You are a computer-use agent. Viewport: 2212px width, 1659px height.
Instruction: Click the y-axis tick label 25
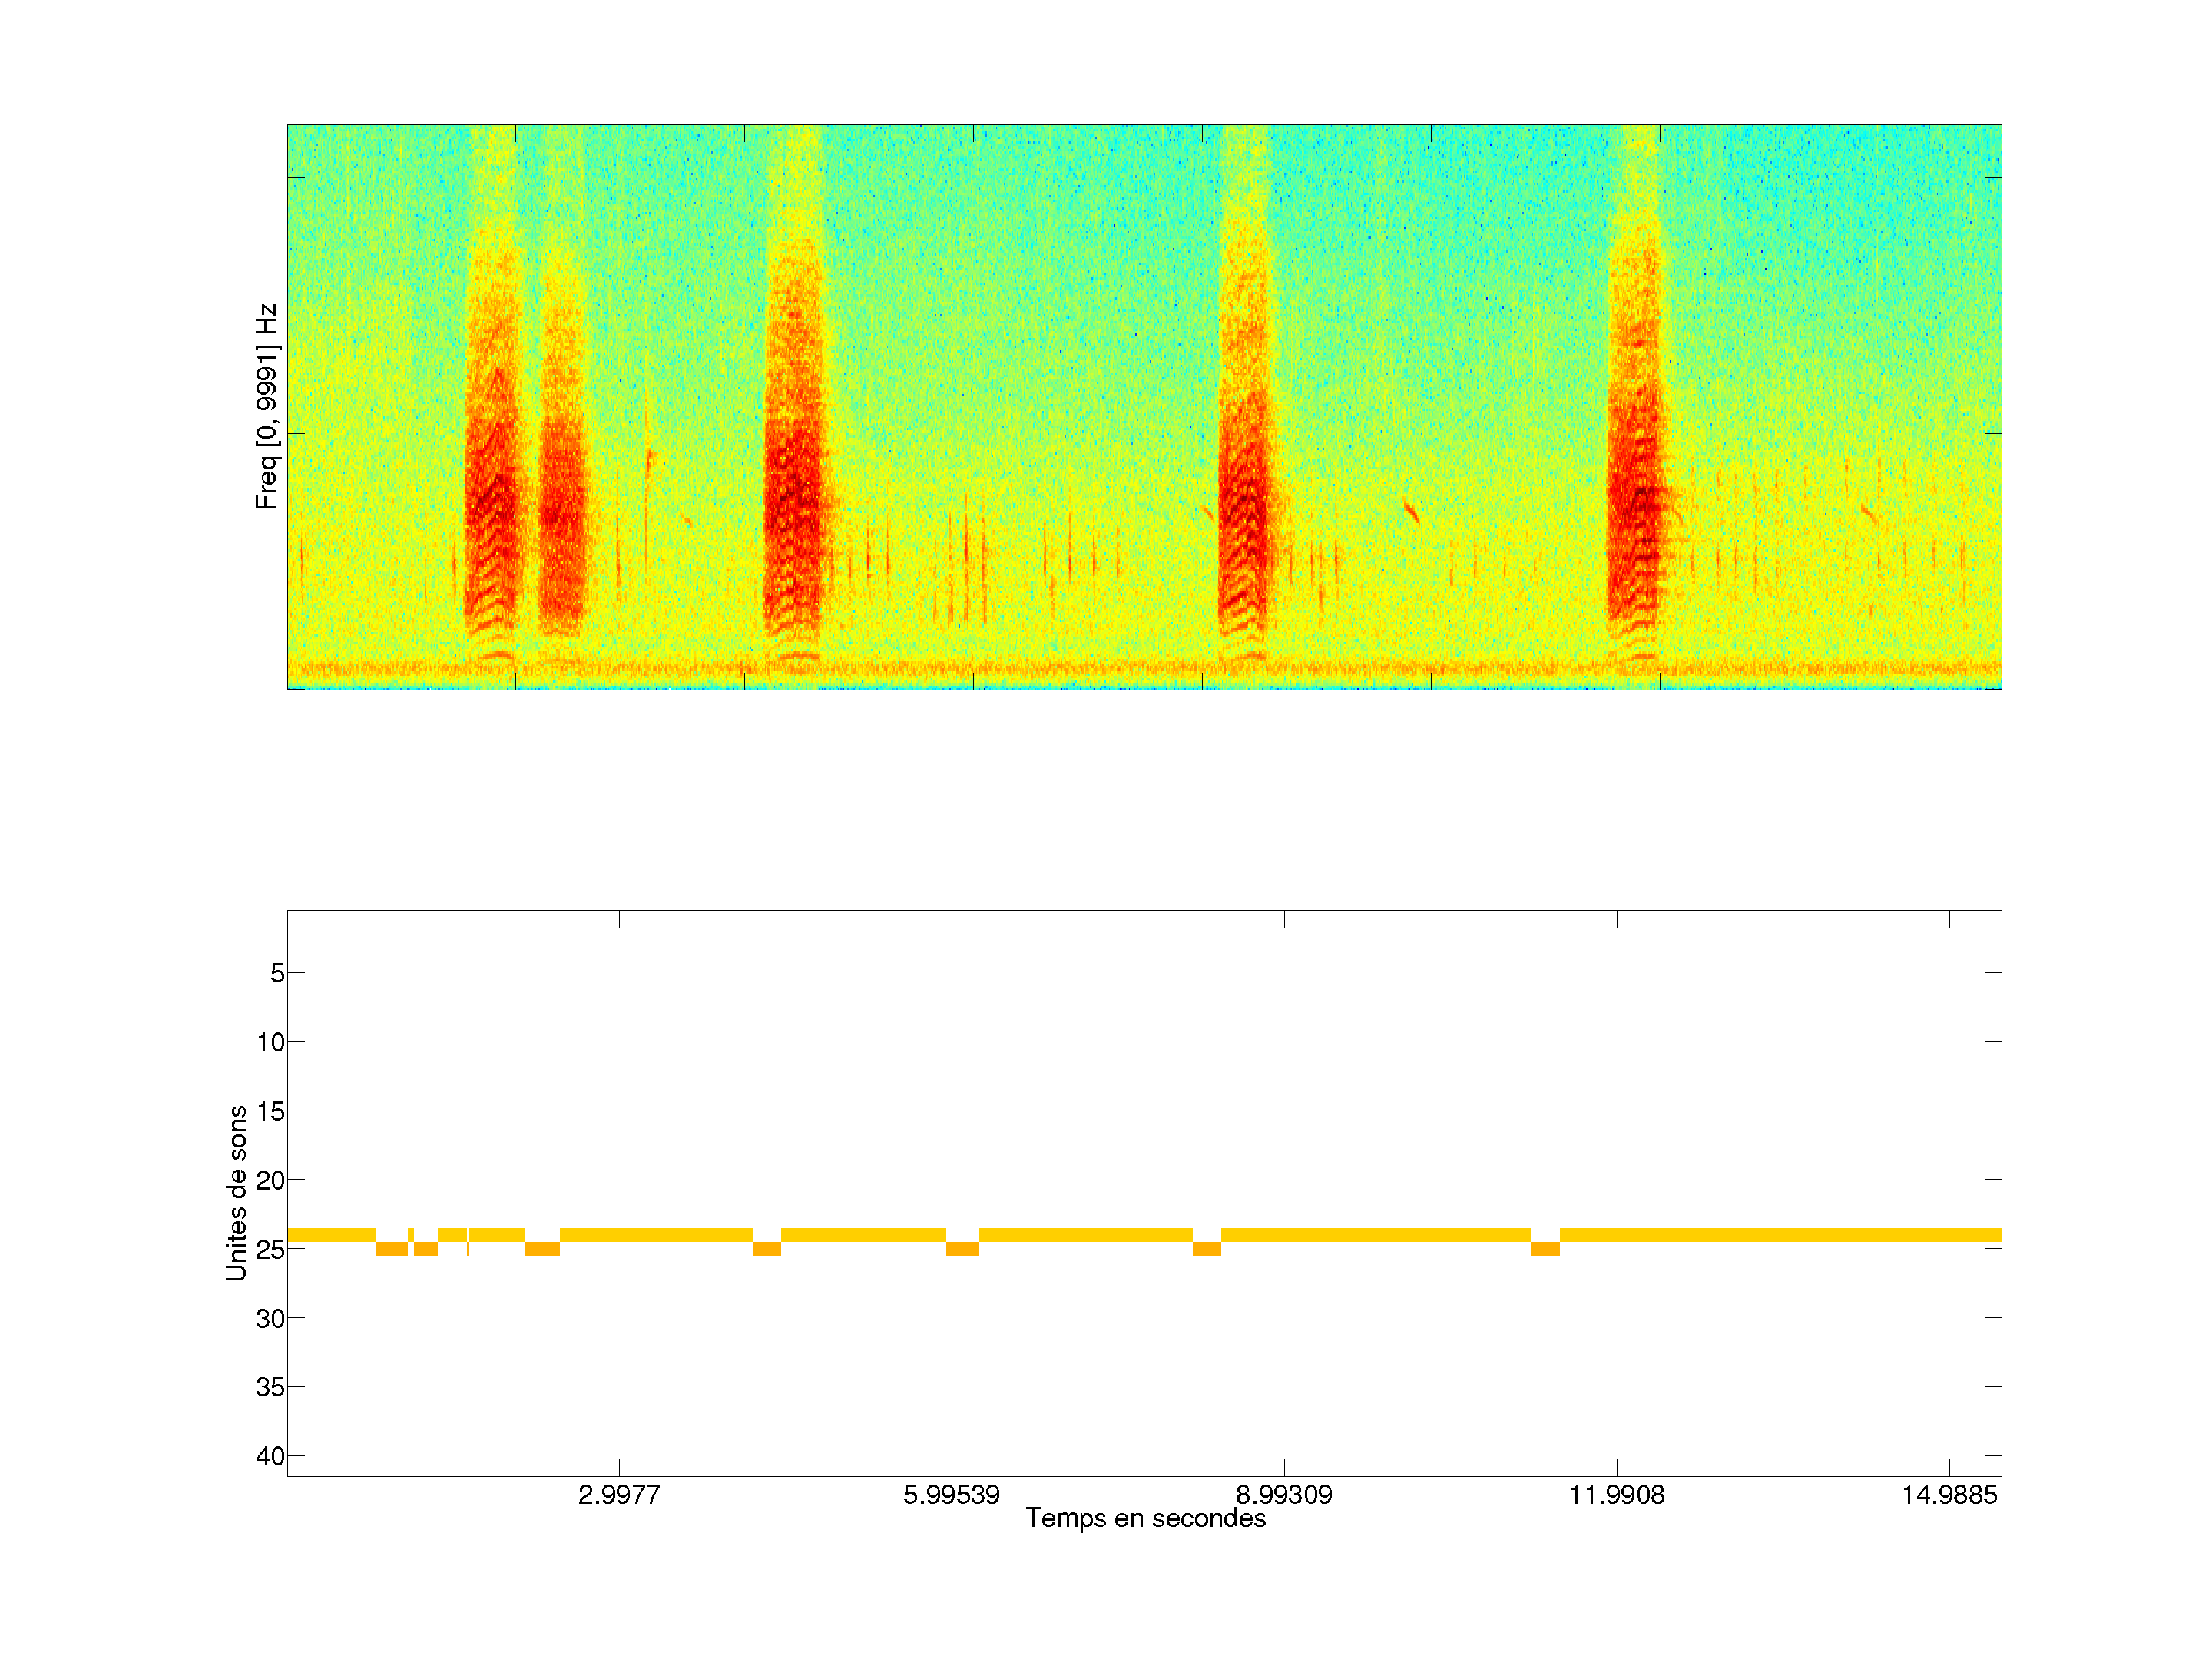pos(270,1249)
